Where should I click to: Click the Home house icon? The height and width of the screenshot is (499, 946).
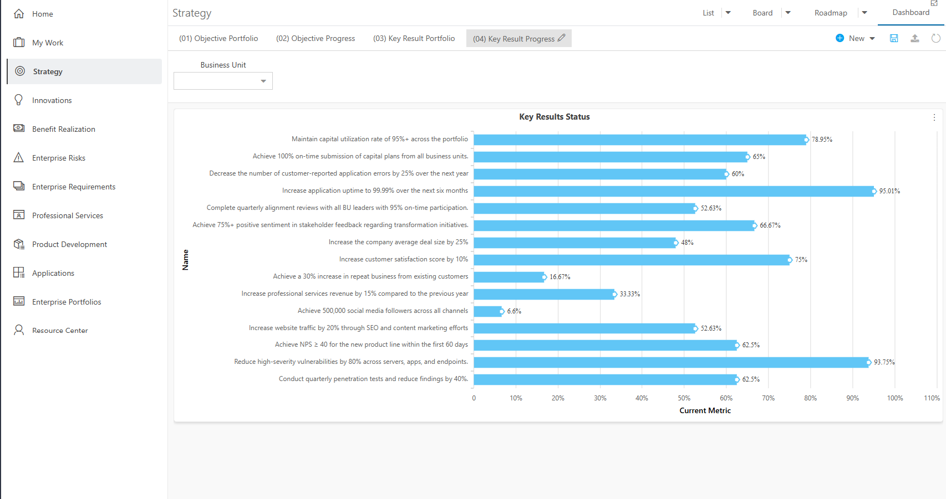(19, 14)
